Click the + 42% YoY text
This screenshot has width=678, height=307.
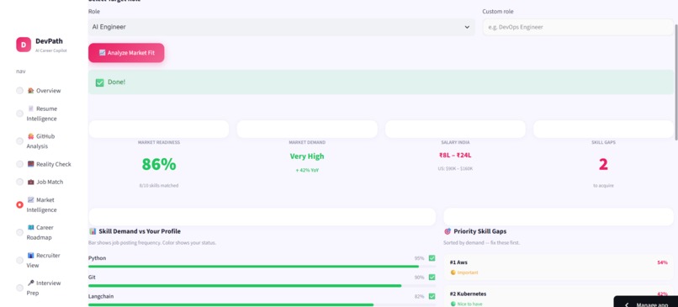click(307, 171)
